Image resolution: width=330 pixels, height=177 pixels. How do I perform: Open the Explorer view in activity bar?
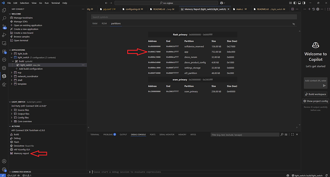(x=4, y=10)
